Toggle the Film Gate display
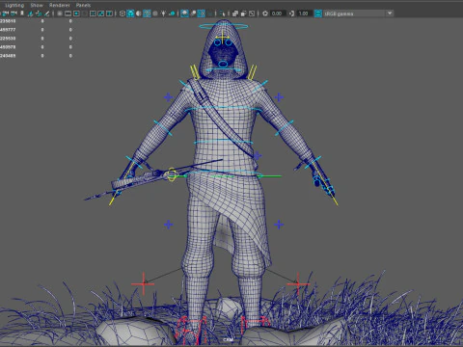This screenshot has width=463, height=347. point(68,13)
